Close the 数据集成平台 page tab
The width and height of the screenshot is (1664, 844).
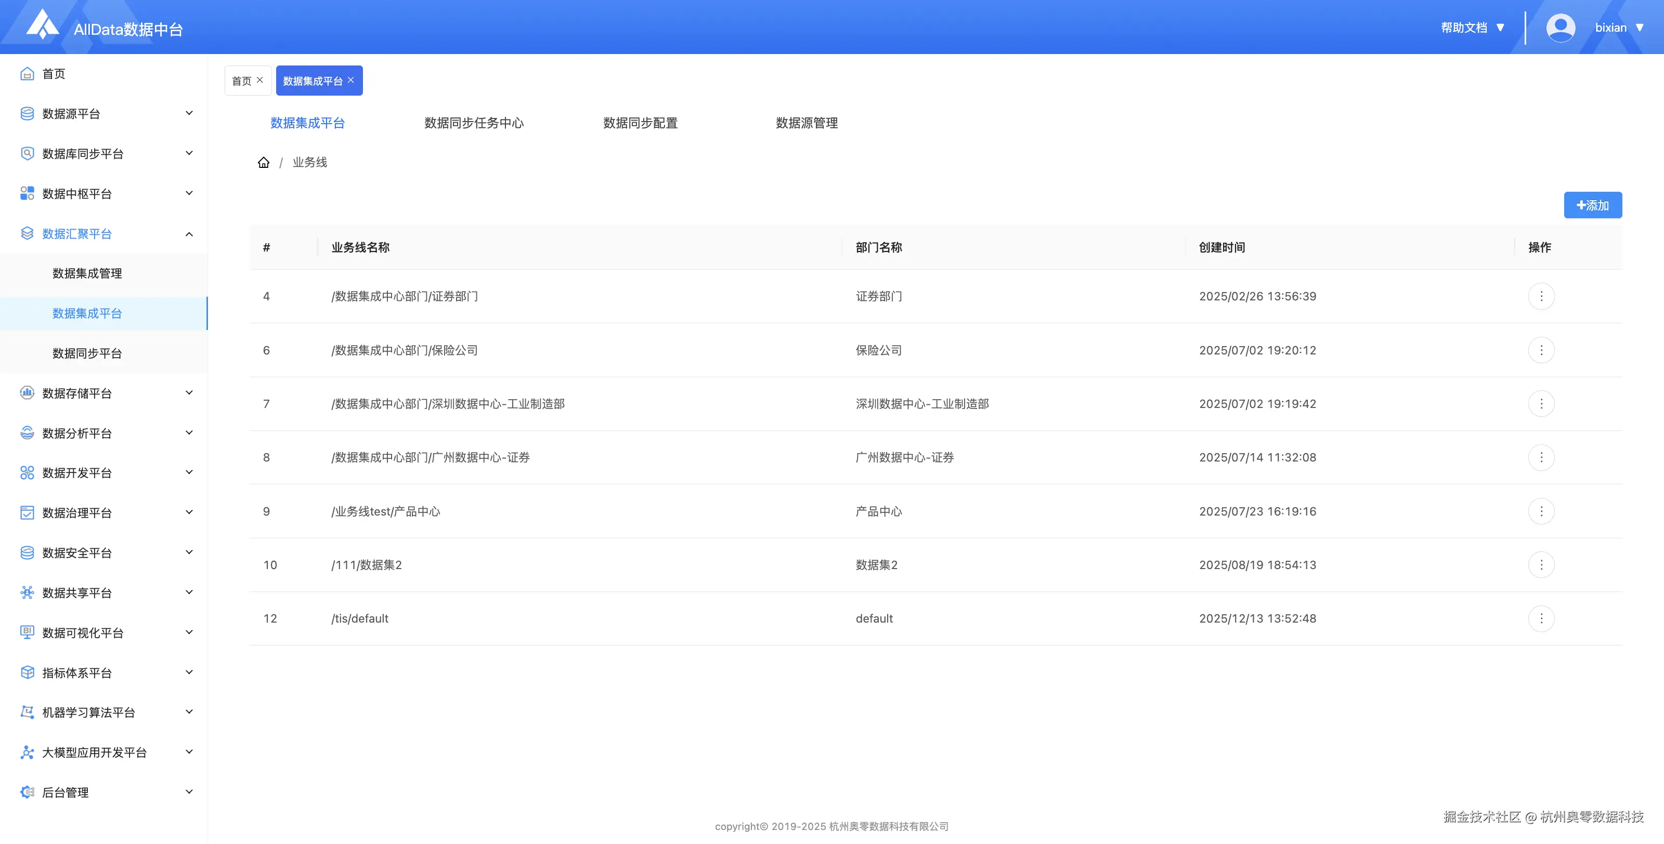[351, 80]
